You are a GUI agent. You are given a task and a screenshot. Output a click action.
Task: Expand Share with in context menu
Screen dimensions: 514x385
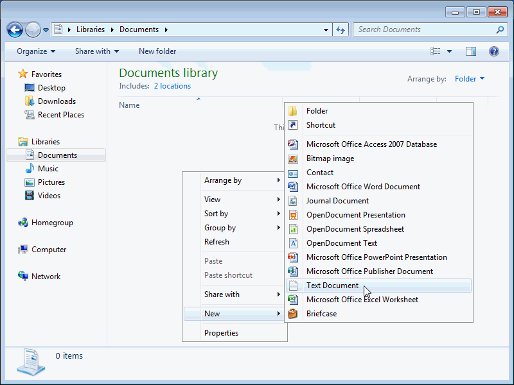(234, 295)
